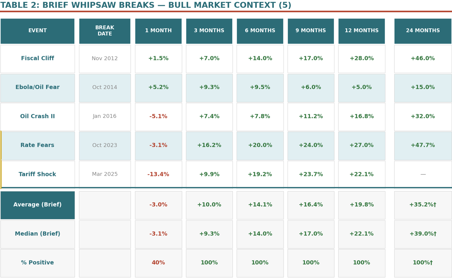The image size is (452, 278).
Task: Click the Average (Brief) row label
Action: (x=37, y=205)
